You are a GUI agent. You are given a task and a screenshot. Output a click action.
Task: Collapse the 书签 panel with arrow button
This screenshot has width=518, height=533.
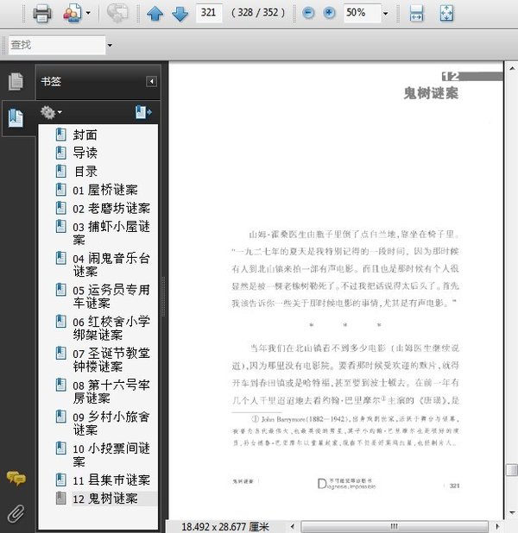pos(152,82)
